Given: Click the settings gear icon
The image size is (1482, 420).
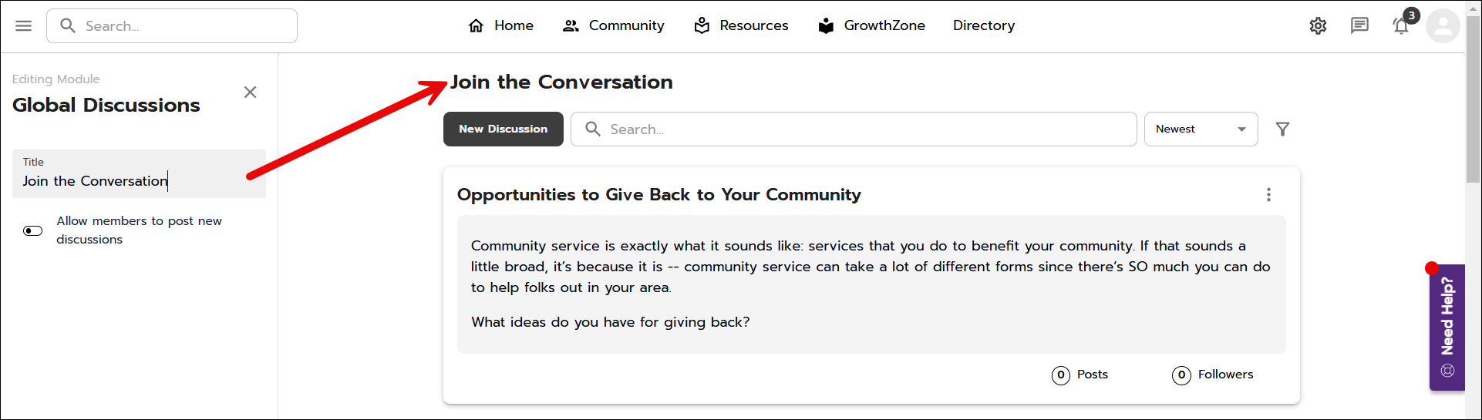Looking at the screenshot, I should point(1318,26).
